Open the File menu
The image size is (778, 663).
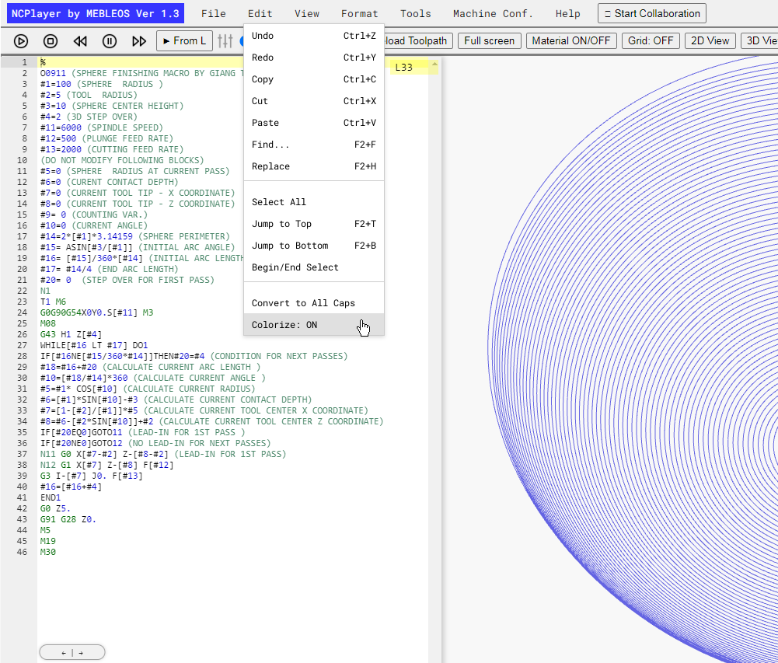[x=214, y=14]
